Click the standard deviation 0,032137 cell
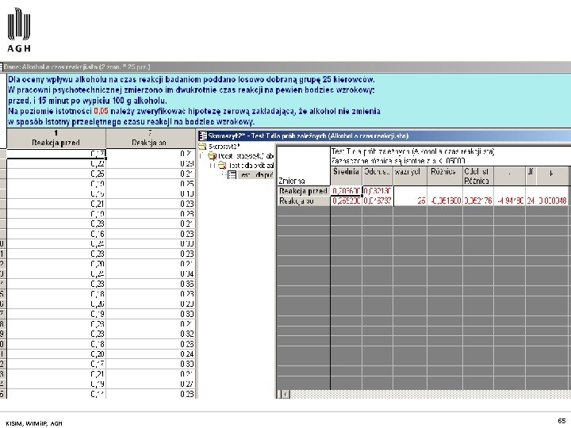The image size is (571, 428). coord(377,191)
